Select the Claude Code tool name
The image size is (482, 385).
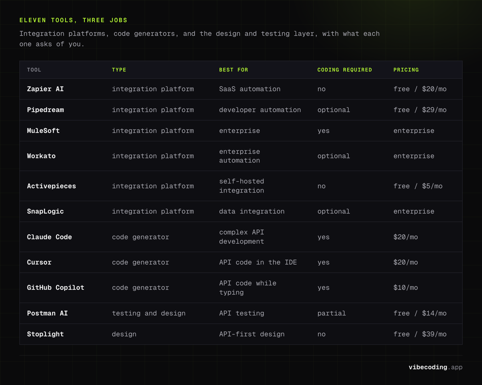point(49,237)
